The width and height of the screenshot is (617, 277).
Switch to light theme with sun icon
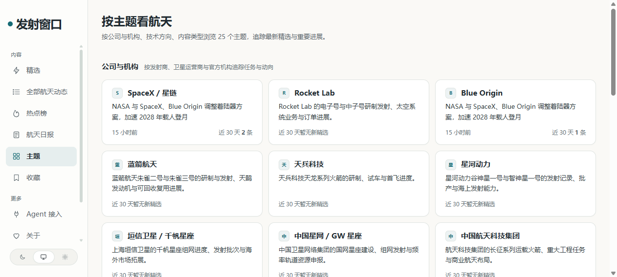click(65, 257)
